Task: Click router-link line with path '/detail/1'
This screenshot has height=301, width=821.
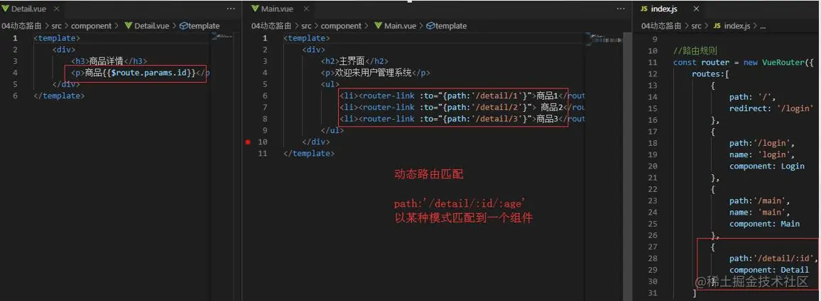Action: [462, 96]
